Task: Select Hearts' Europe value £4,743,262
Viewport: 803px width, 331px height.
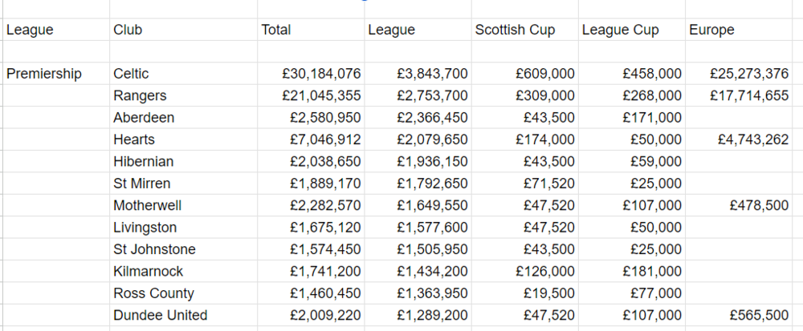Action: 753,139
